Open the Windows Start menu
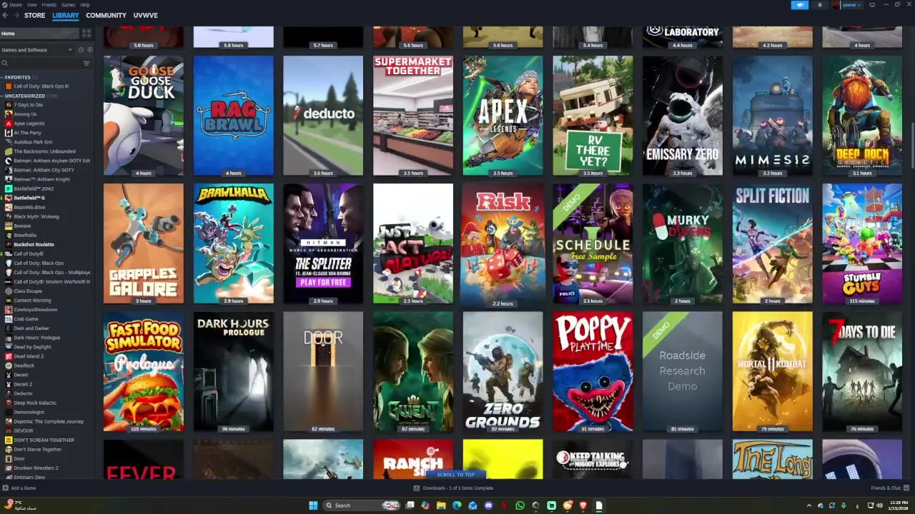 point(313,505)
